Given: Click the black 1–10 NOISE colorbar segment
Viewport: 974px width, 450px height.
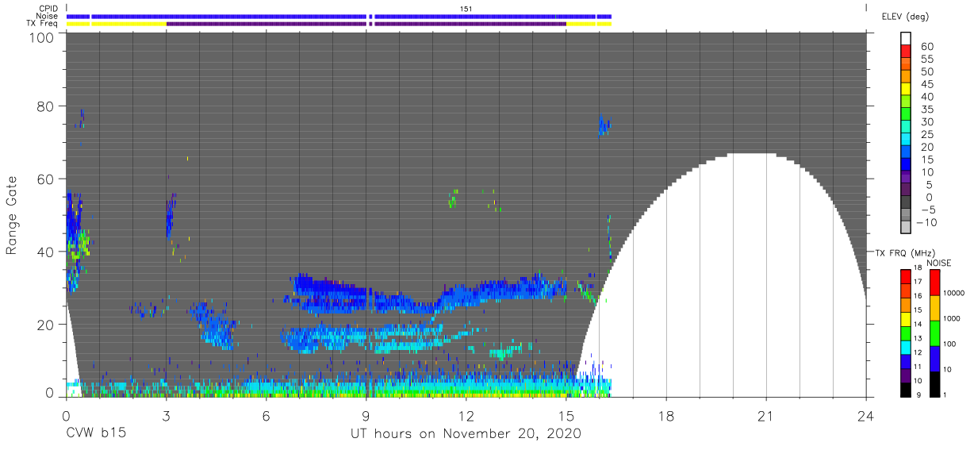Looking at the screenshot, I should [x=934, y=383].
